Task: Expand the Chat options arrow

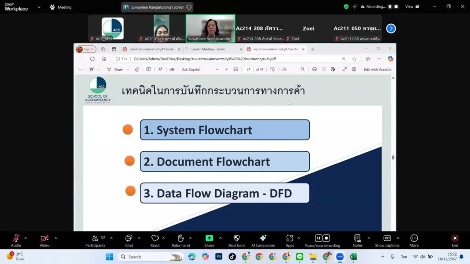Action: [x=139, y=238]
